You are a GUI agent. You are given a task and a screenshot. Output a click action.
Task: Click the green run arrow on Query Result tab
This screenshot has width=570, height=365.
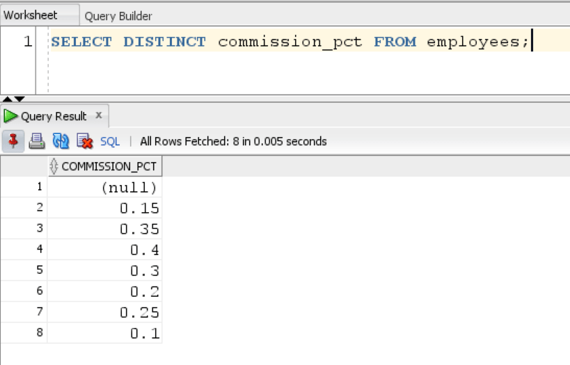(11, 116)
